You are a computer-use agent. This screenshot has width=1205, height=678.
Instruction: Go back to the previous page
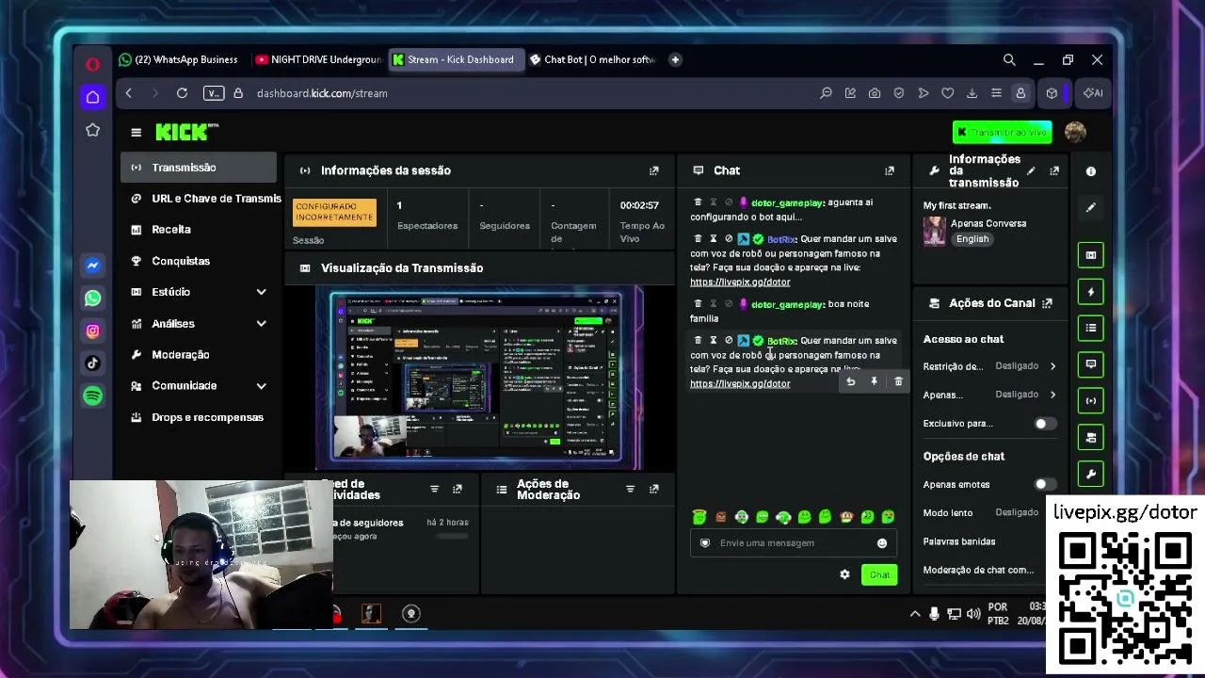click(x=129, y=93)
